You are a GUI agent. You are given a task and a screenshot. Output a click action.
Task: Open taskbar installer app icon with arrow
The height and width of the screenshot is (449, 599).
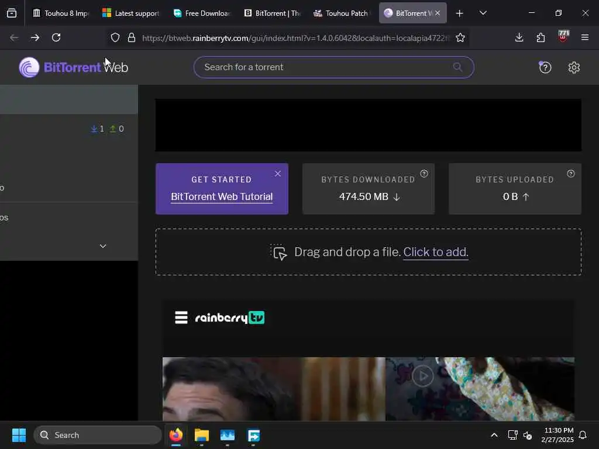point(253,435)
